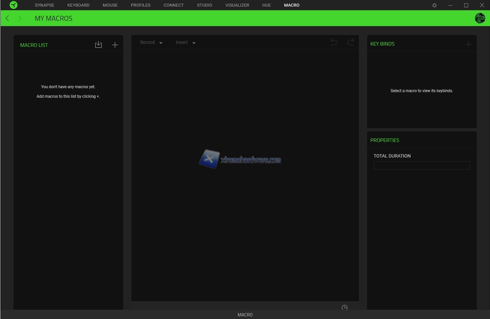Open settings with the gear icon

(434, 5)
